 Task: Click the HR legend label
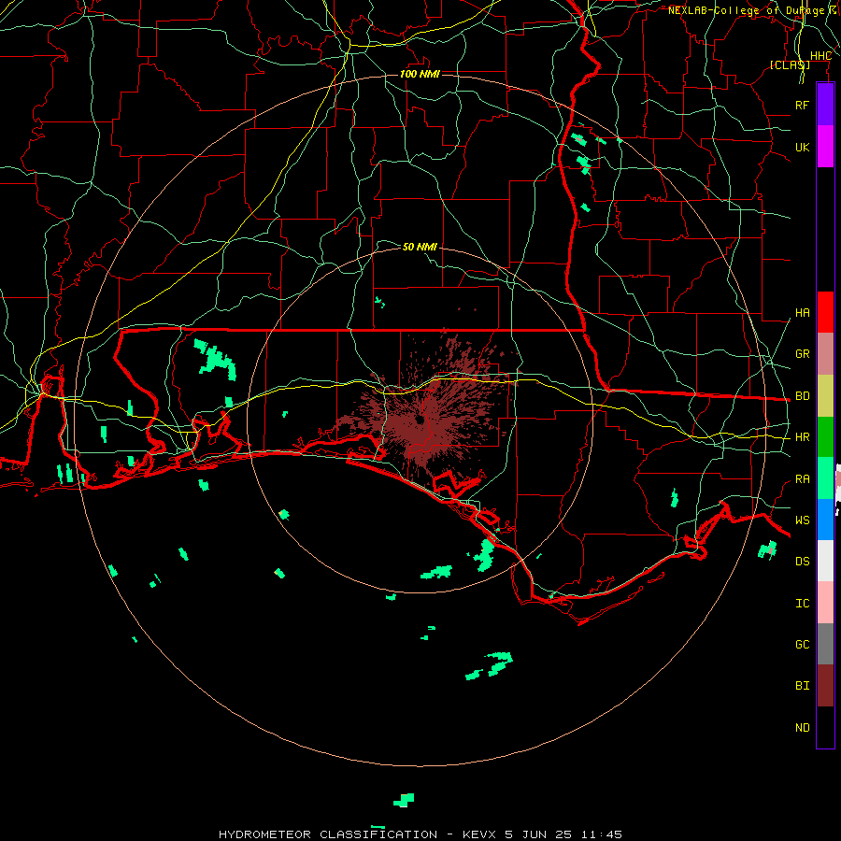pyautogui.click(x=802, y=437)
